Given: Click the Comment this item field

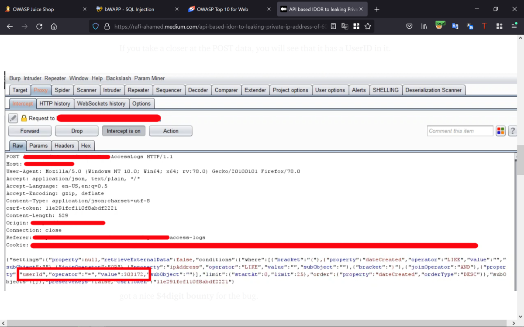Looking at the screenshot, I should pos(460,131).
